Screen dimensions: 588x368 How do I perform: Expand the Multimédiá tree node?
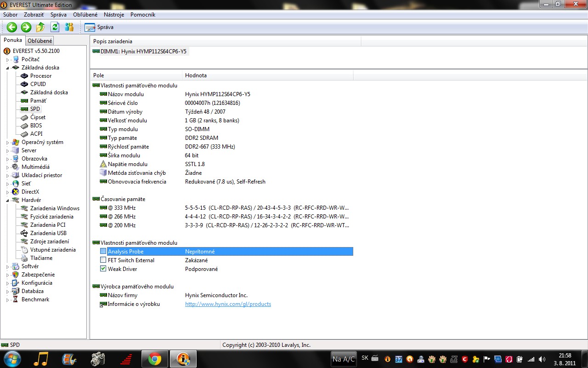(x=8, y=167)
